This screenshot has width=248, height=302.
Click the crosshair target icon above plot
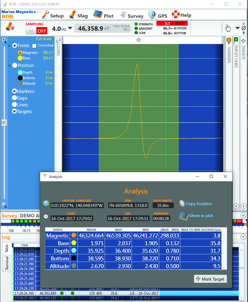tap(139, 40)
